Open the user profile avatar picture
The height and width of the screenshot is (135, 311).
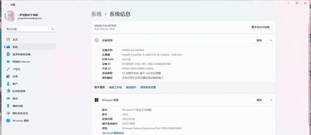tap(10, 16)
